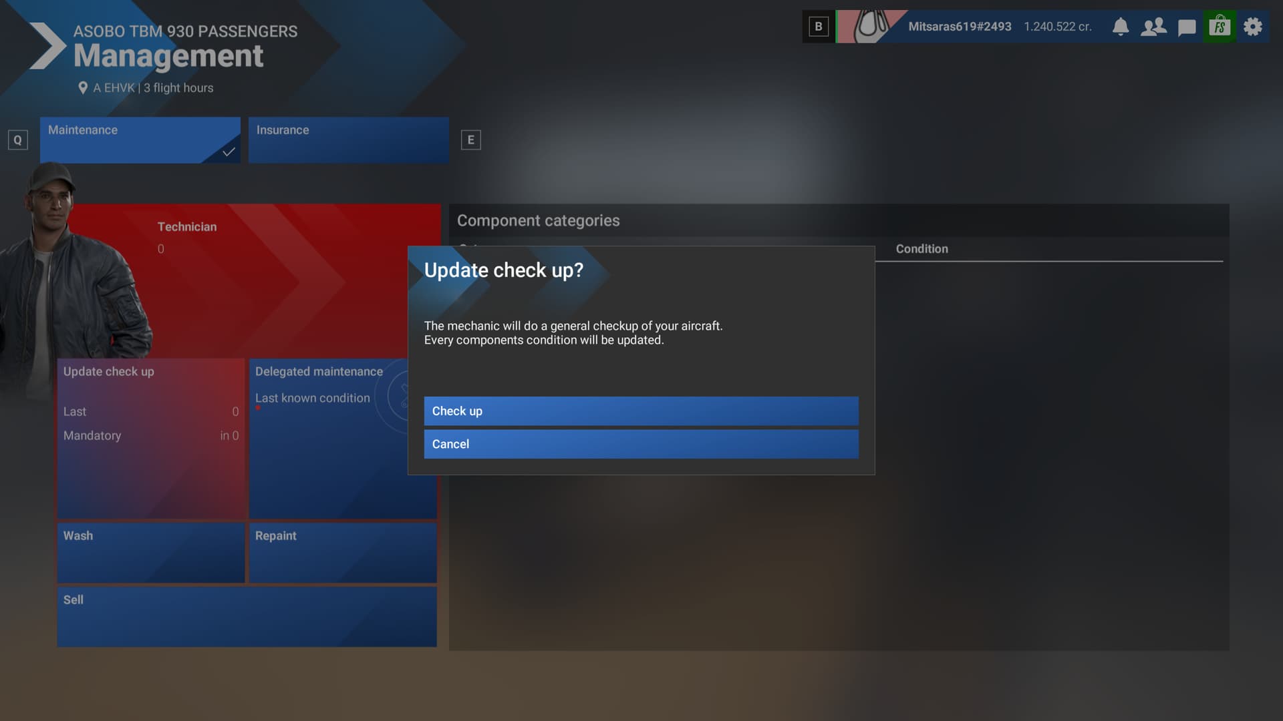Click the Sell aircraft tile
The height and width of the screenshot is (721, 1283).
click(x=247, y=616)
